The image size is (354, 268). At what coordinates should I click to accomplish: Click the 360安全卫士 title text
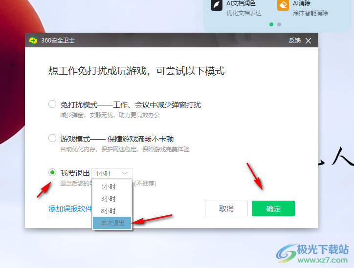click(x=58, y=41)
